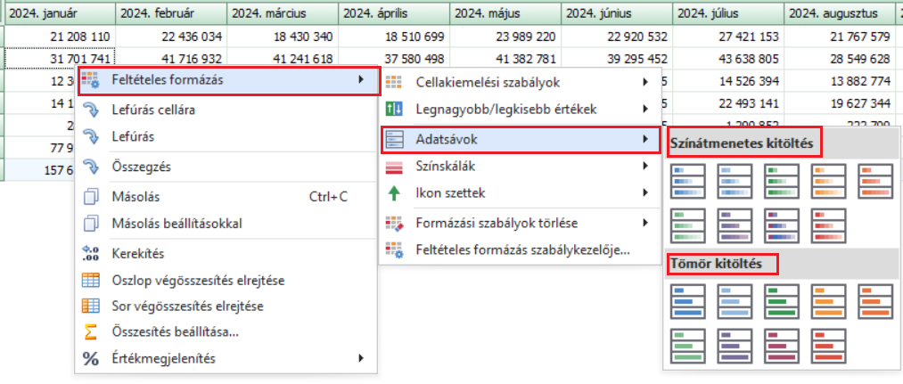Image resolution: width=903 pixels, height=384 pixels.
Task: Click the Lefúrás cellára drill-down icon
Action: tap(91, 110)
